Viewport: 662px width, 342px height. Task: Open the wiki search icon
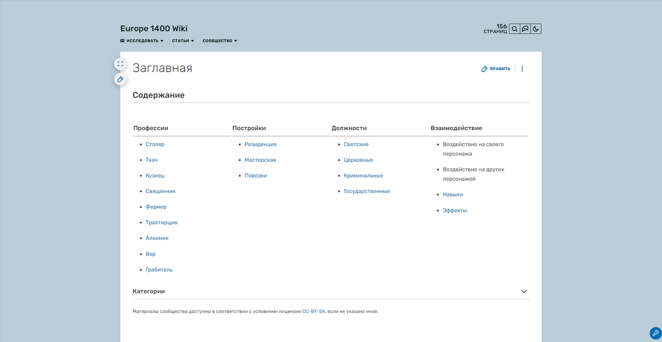514,29
